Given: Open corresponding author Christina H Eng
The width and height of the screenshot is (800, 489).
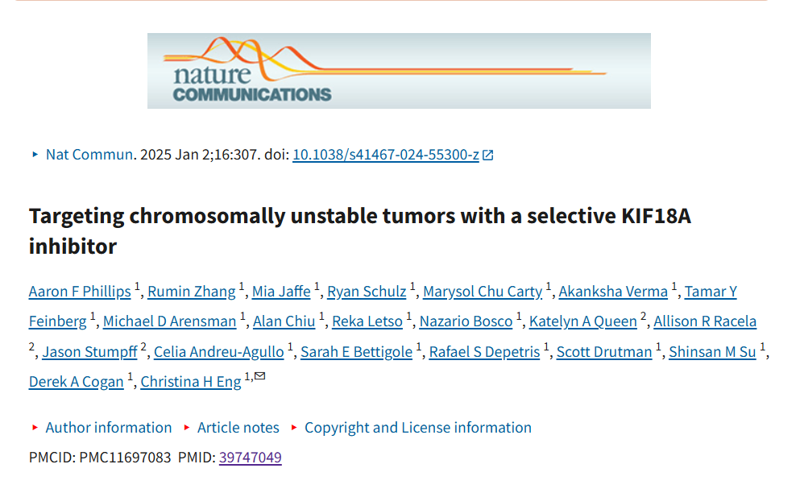Looking at the screenshot, I should [x=191, y=382].
